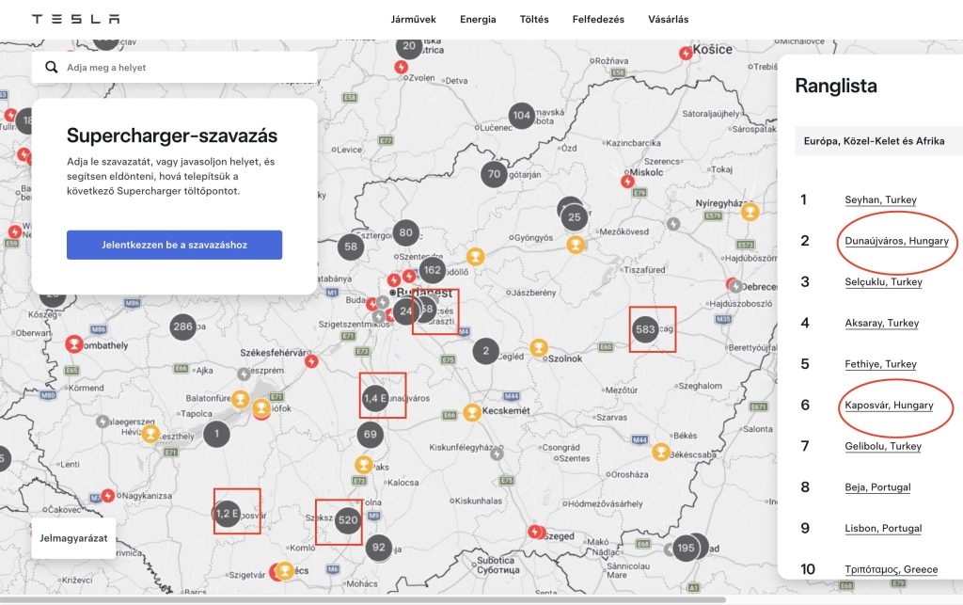Click the Tesla logo
This screenshot has width=963, height=605.
pyautogui.click(x=75, y=19)
